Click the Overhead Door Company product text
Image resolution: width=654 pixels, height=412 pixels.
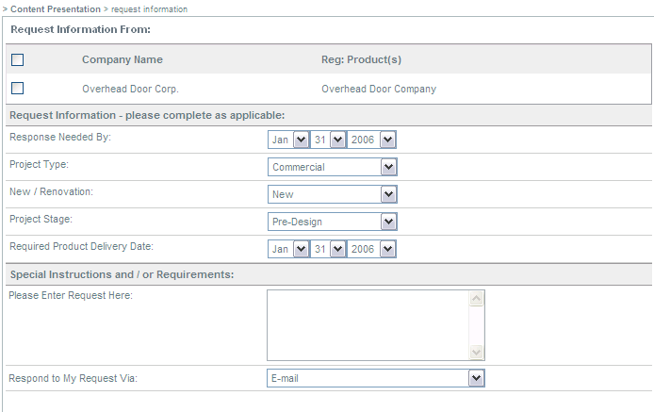tap(379, 89)
